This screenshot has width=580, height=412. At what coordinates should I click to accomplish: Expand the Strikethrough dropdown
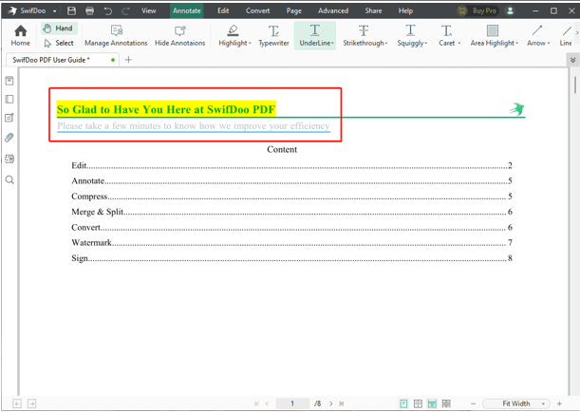[387, 44]
